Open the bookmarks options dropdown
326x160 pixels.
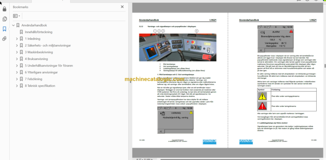[17, 16]
